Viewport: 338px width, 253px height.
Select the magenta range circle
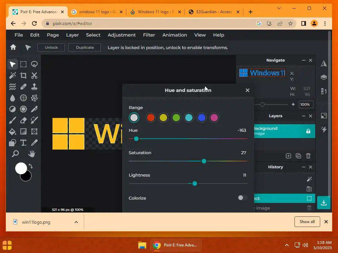pyautogui.click(x=214, y=118)
